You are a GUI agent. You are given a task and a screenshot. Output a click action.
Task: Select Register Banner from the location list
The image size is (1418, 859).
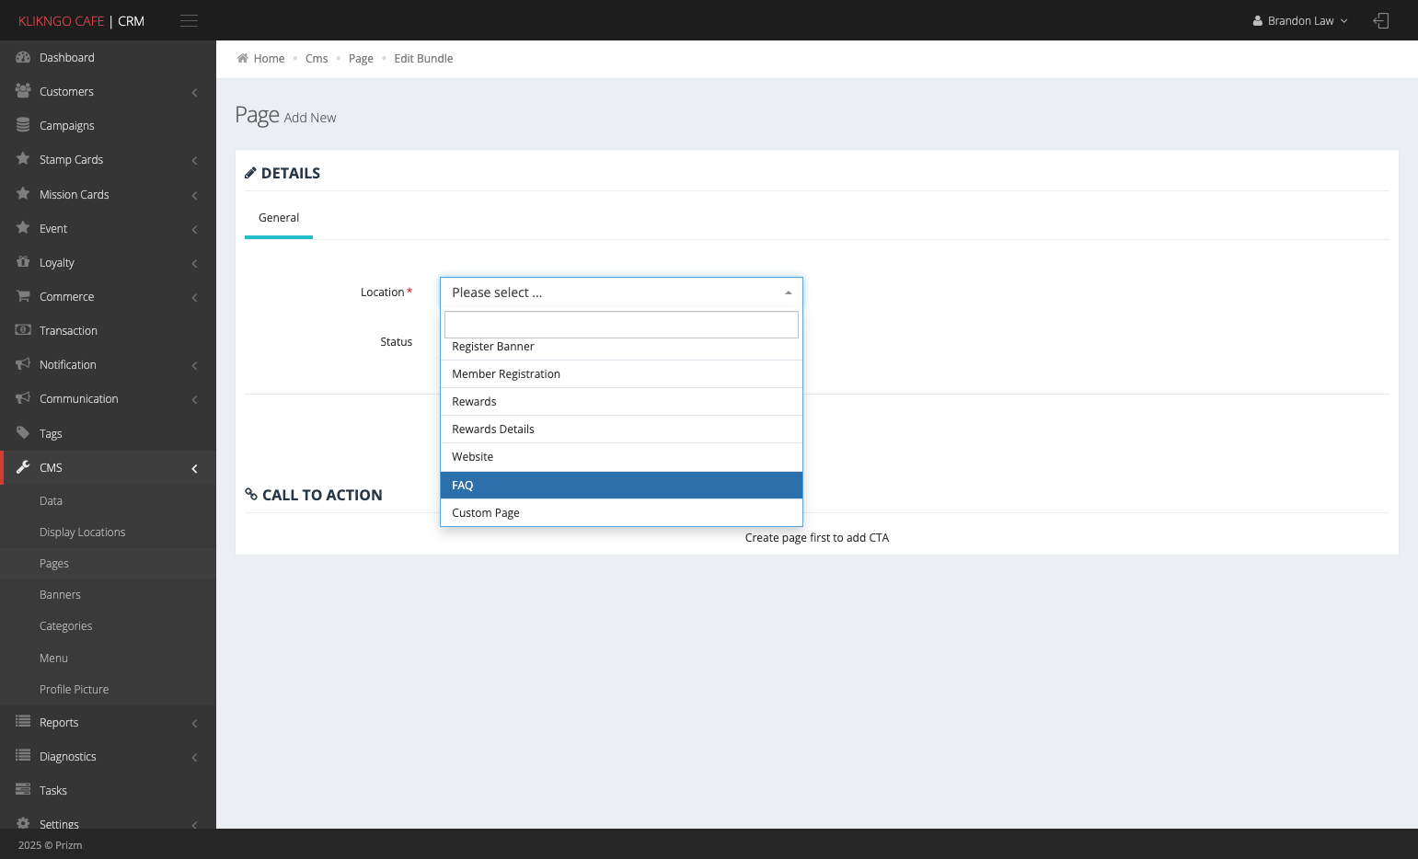(621, 347)
